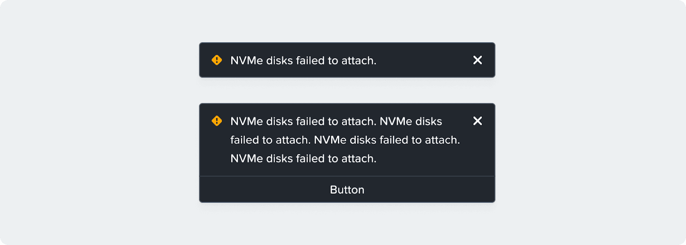Click the word "NVMe" starting the top toast
Image resolution: width=686 pixels, height=245 pixels.
click(247, 61)
